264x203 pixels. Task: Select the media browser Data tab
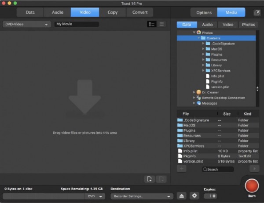click(187, 25)
